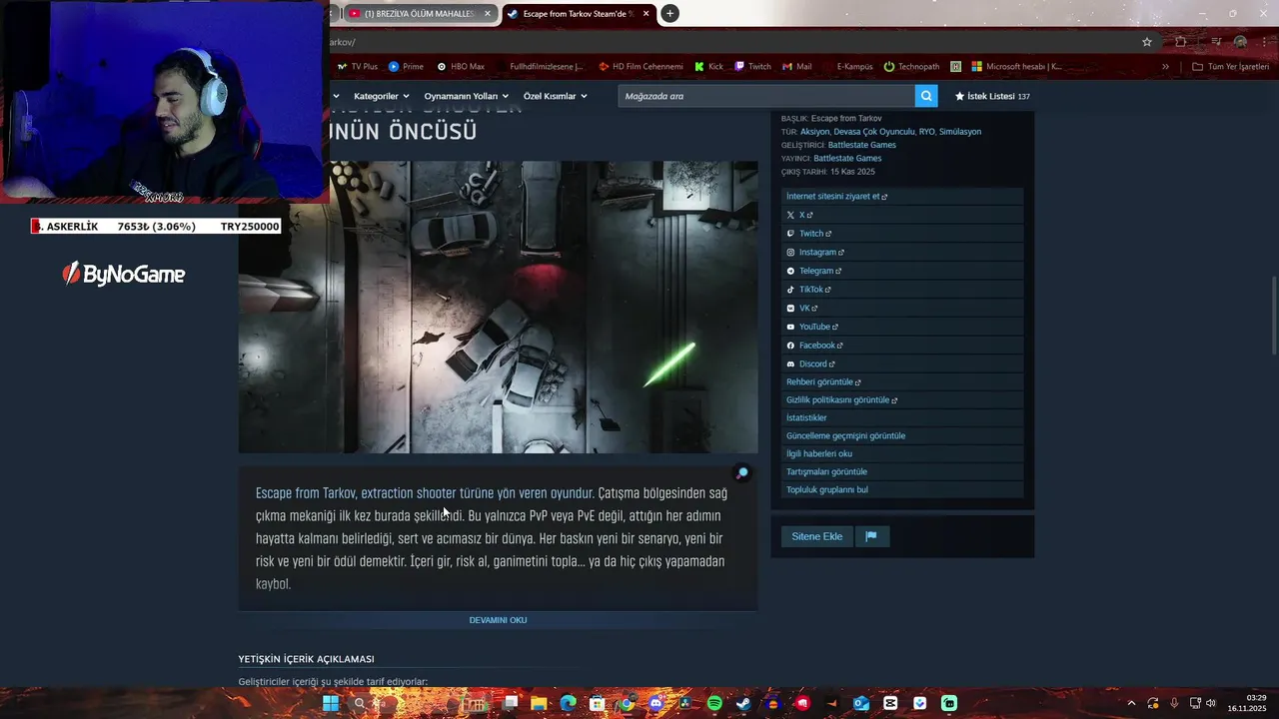Visit İnternet sitesini ziyaret et link
Image resolution: width=1279 pixels, height=719 pixels.
902,197
